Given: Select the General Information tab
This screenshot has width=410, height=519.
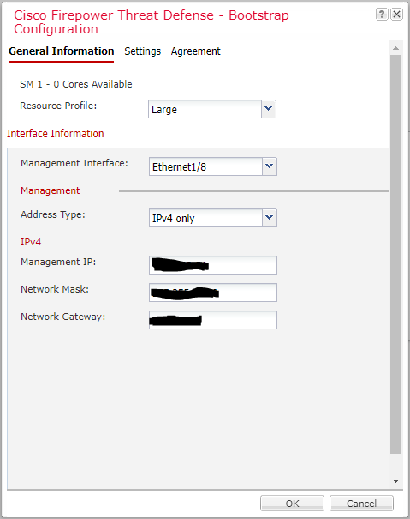Looking at the screenshot, I should (x=61, y=51).
